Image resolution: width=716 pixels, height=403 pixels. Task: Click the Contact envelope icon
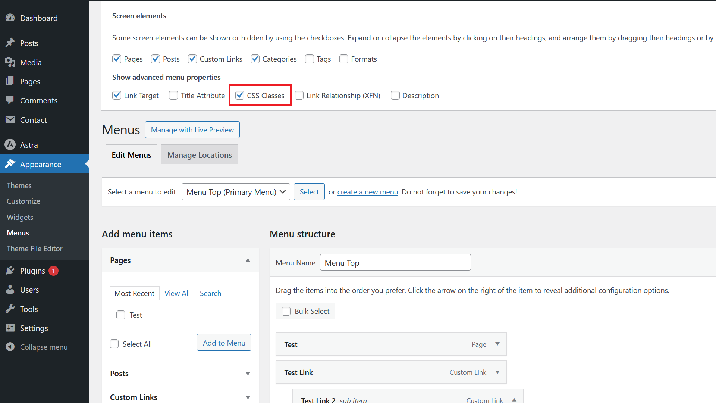click(x=10, y=119)
